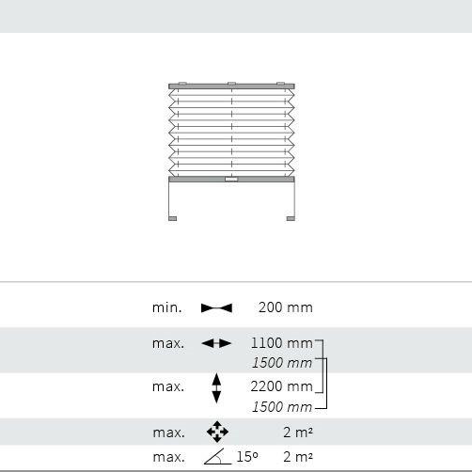This screenshot has height=472, width=472.
Task: Select the 2200 mm maximum height value
Action: point(282,386)
